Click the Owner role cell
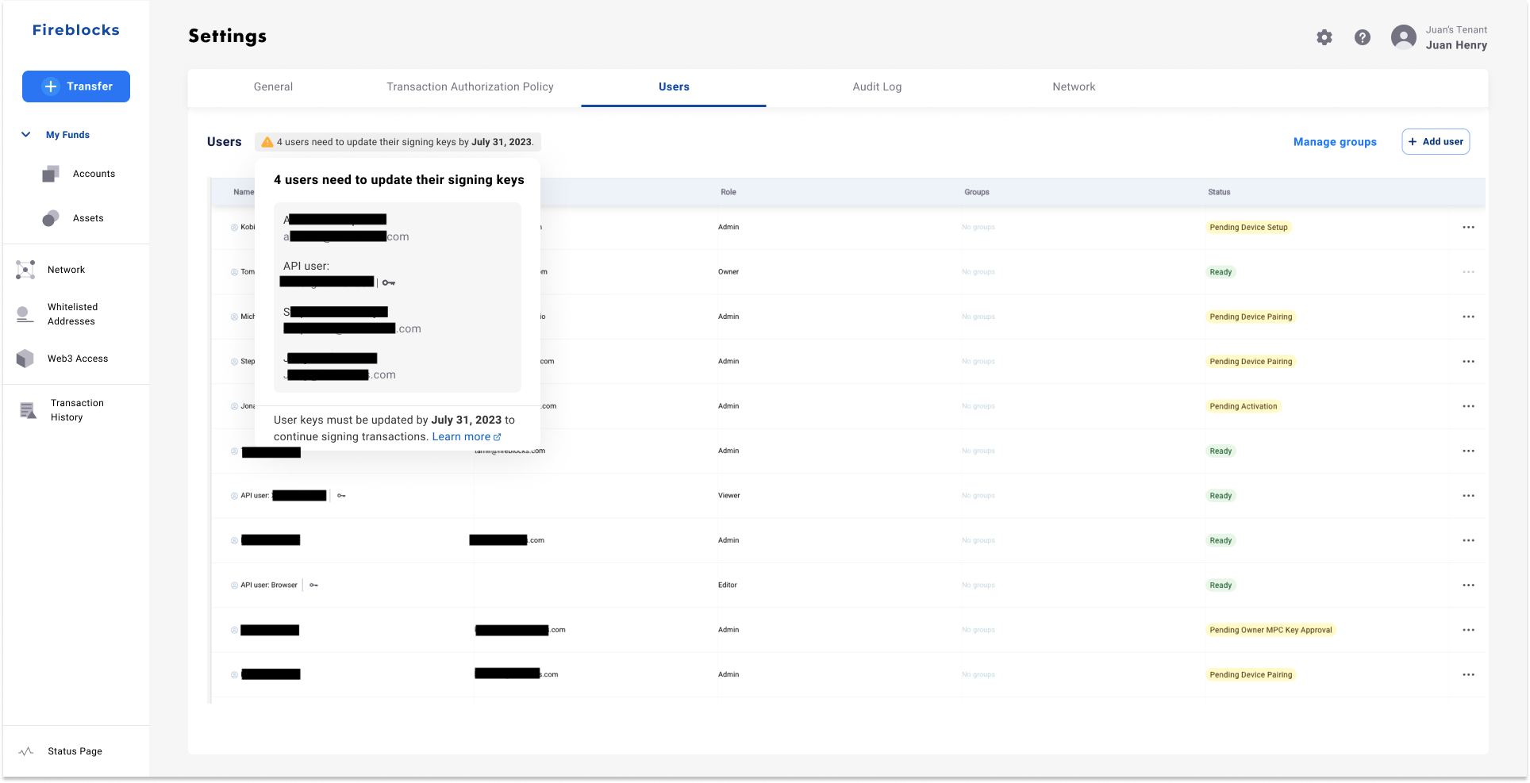Viewport: 1530px width, 783px height. tap(728, 272)
